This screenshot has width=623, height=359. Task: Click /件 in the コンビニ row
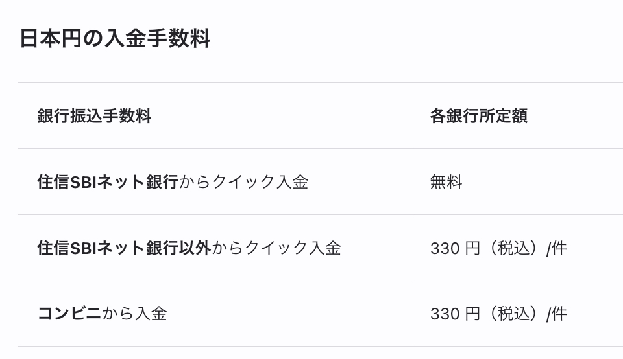557,314
